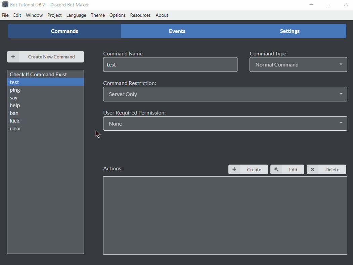This screenshot has height=265, width=353.
Task: Open the Command Type dropdown
Action: click(298, 64)
